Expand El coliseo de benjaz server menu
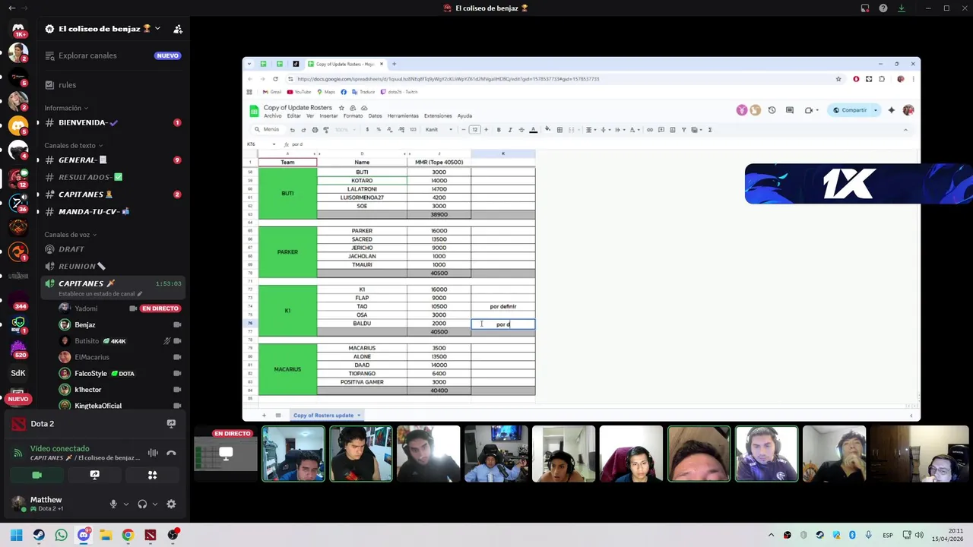This screenshot has width=973, height=547. [157, 29]
